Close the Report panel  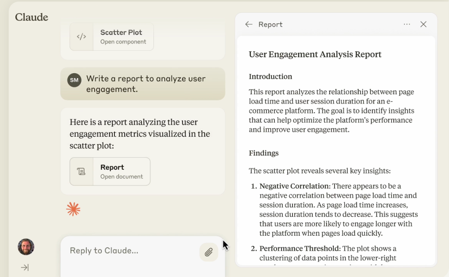tap(423, 25)
